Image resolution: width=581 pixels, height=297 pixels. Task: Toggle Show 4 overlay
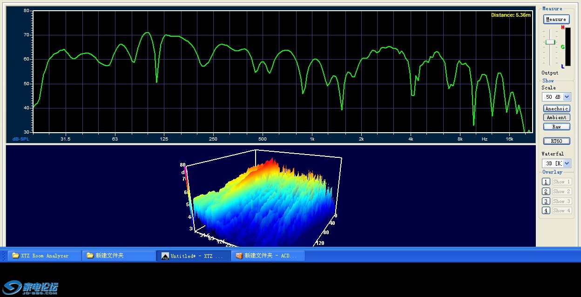pyautogui.click(x=561, y=211)
